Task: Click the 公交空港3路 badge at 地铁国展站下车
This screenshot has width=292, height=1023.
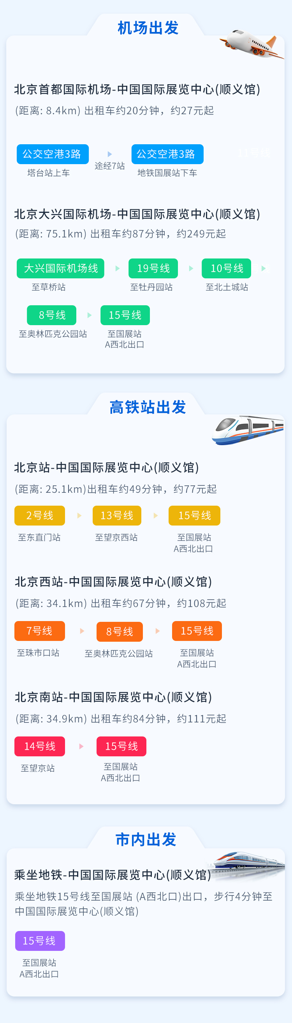Action: click(x=167, y=154)
